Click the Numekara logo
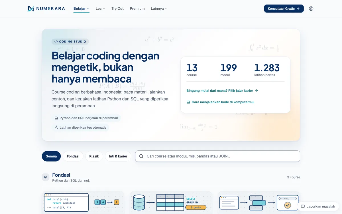Image resolution: width=342 pixels, height=214 pixels. click(x=46, y=9)
